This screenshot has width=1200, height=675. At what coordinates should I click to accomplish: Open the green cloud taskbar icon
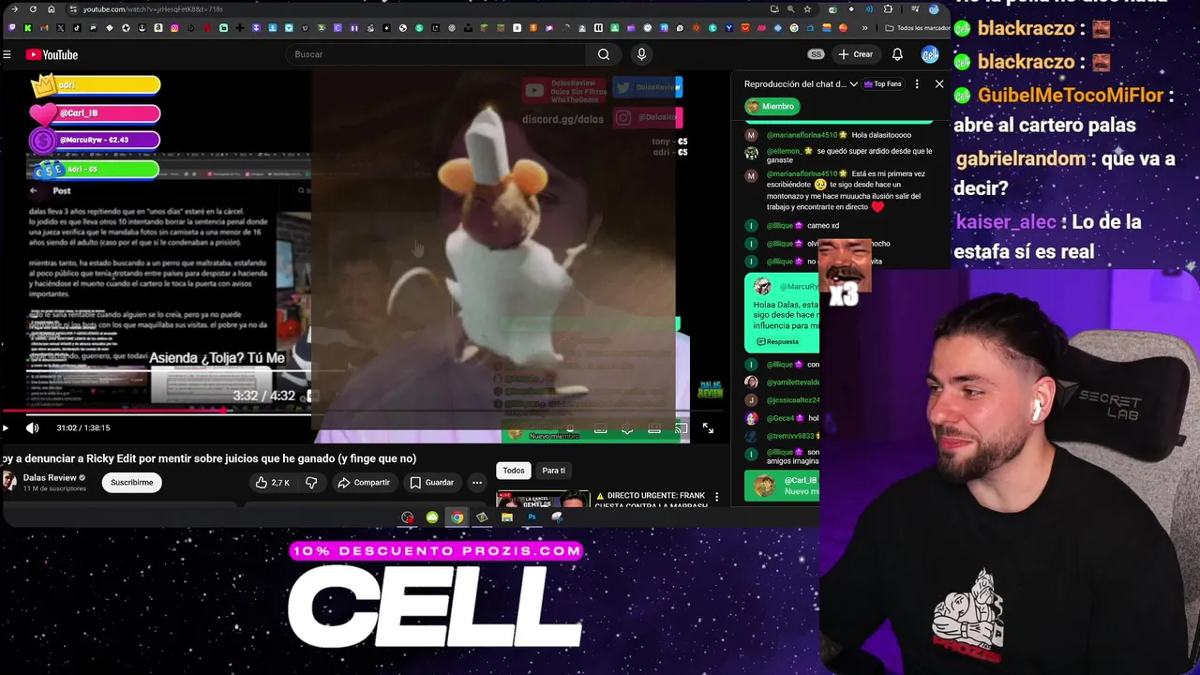(x=432, y=517)
